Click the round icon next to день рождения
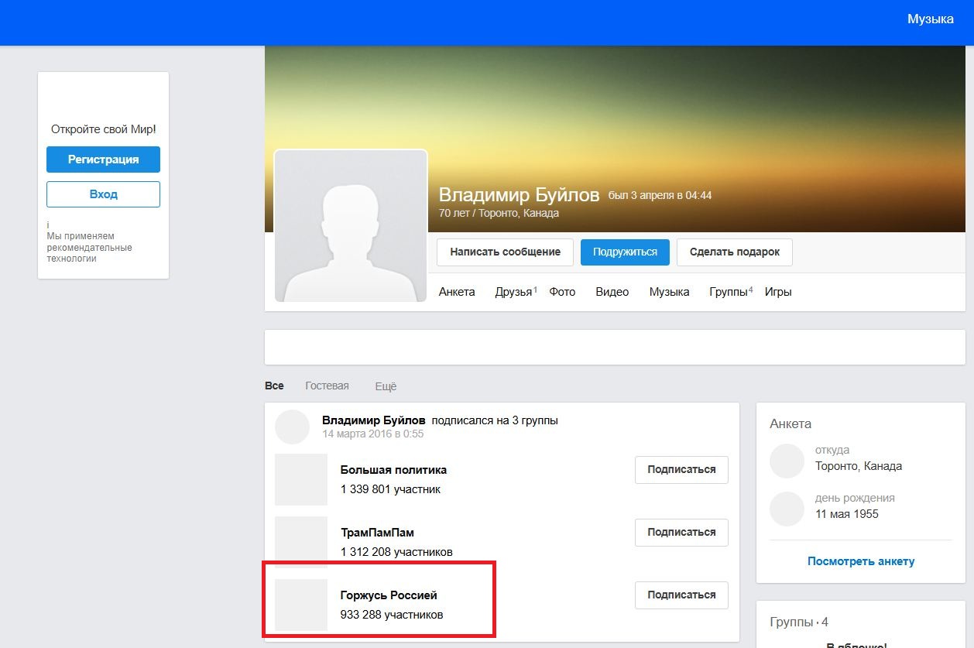Image resolution: width=974 pixels, height=648 pixels. tap(787, 508)
